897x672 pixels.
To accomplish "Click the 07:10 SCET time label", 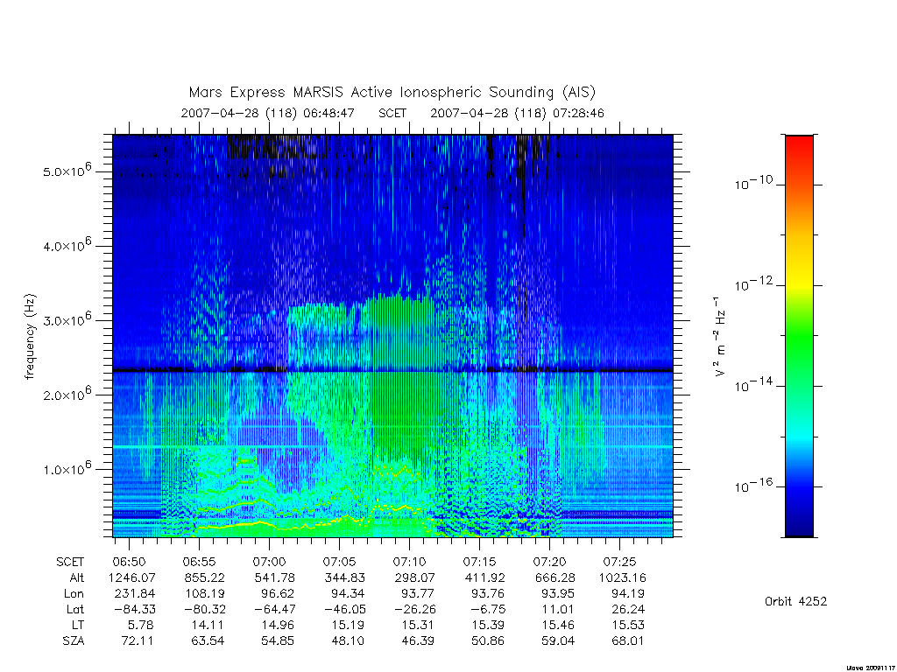I will (x=409, y=562).
